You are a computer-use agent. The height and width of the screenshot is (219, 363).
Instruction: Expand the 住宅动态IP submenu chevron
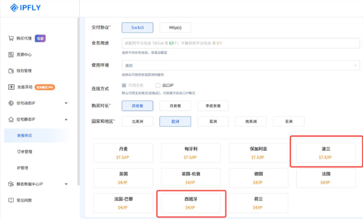click(66, 103)
